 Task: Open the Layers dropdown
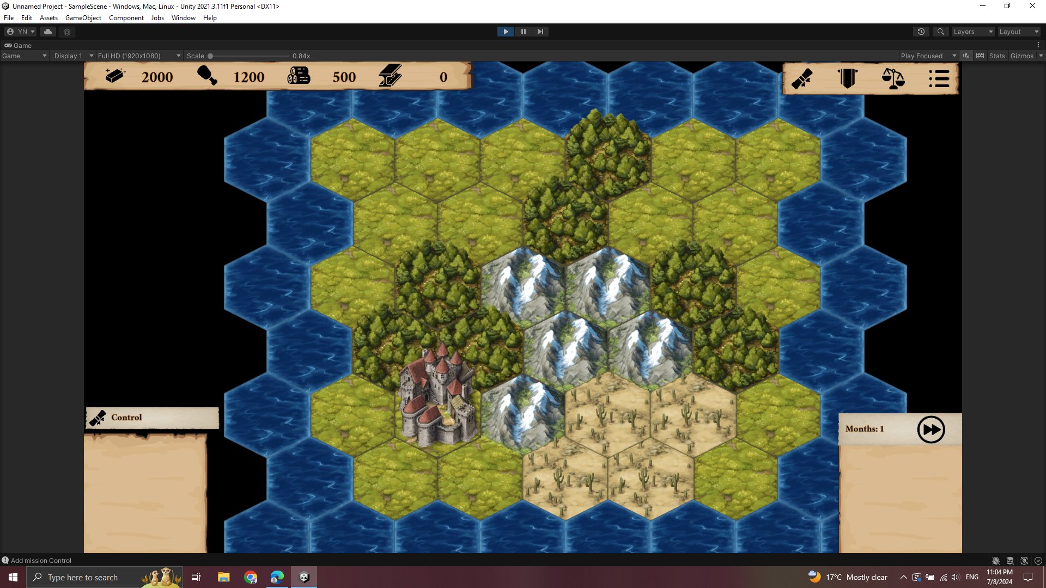click(973, 32)
